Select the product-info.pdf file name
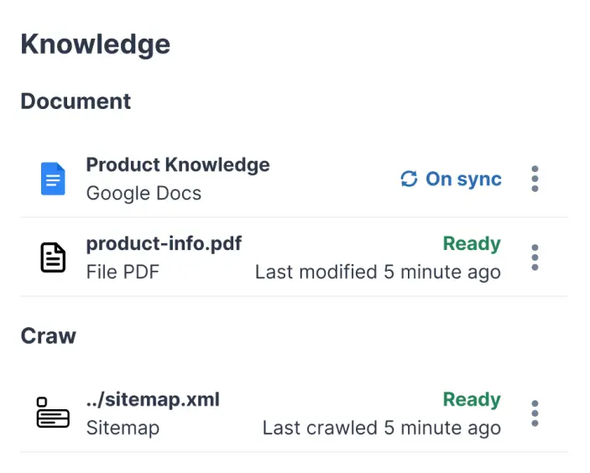Screen dimensions: 590x473 (x=164, y=243)
